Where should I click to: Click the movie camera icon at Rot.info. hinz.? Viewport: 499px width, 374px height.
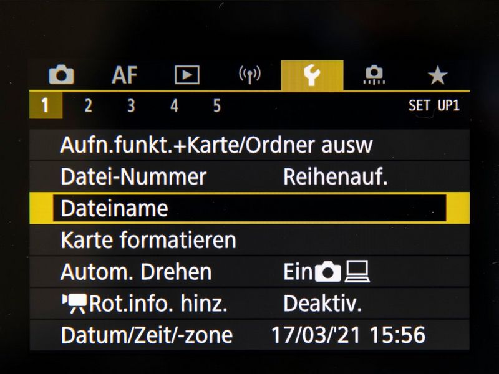pos(74,304)
